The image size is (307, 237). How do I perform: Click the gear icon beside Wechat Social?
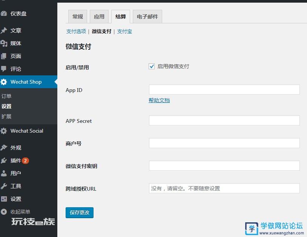pyautogui.click(x=4, y=131)
